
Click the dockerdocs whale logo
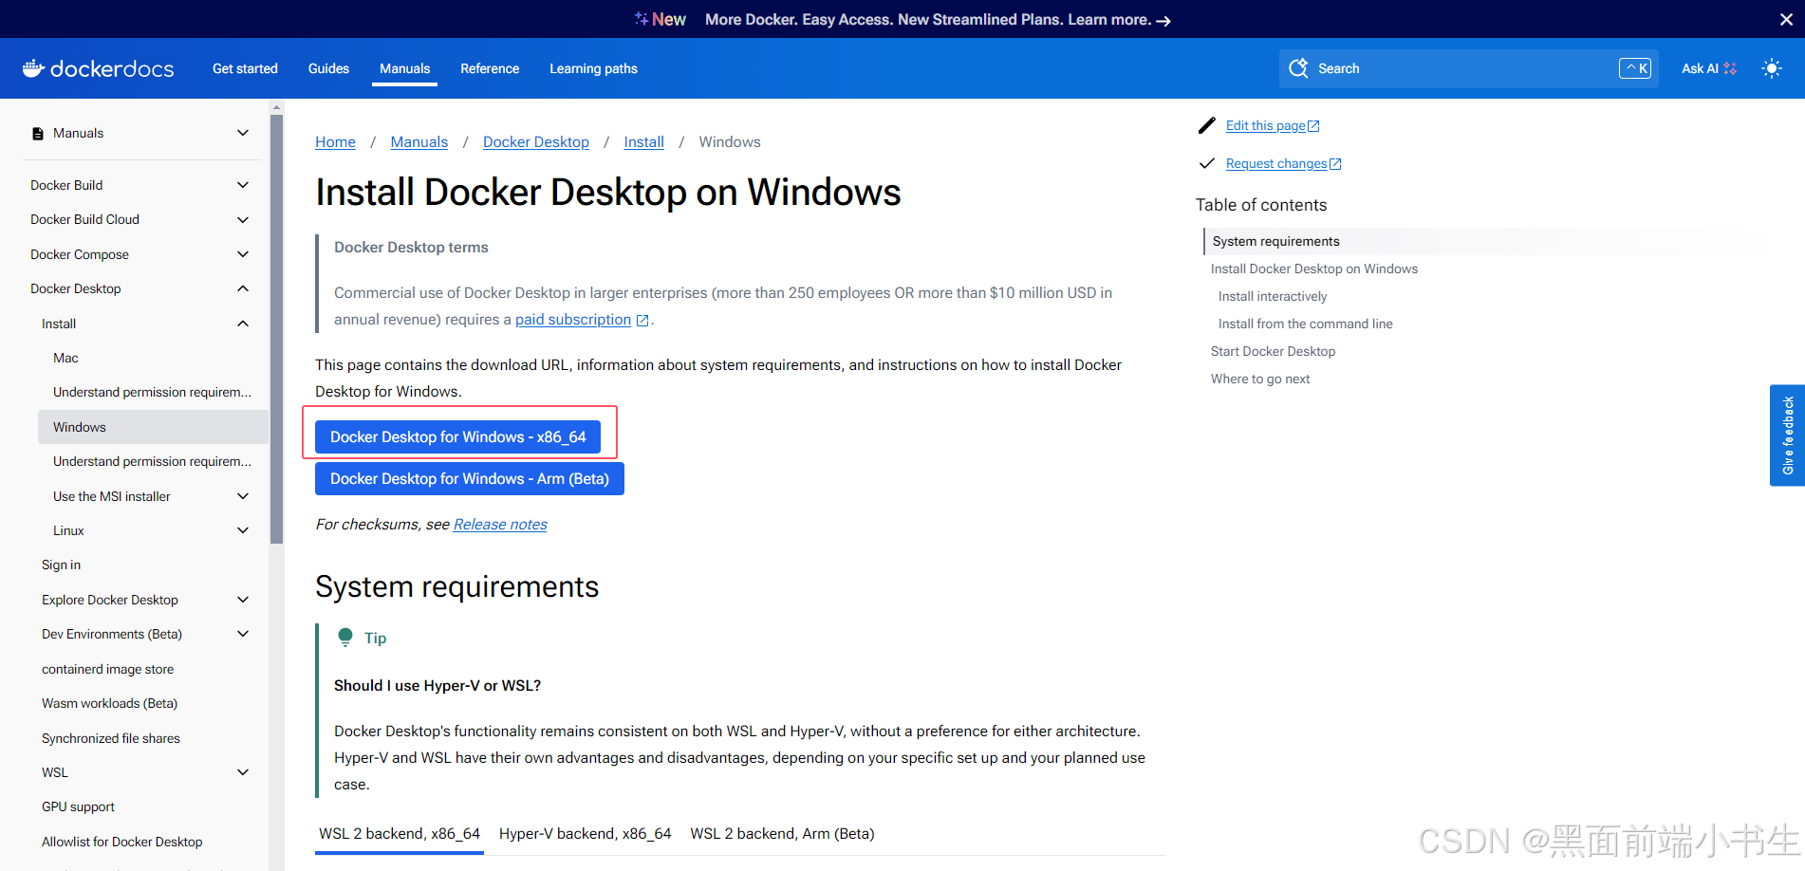pos(32,67)
